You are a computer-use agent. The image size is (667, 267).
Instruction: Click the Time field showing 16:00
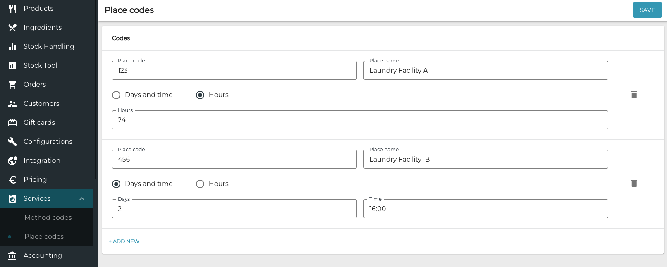(x=485, y=209)
